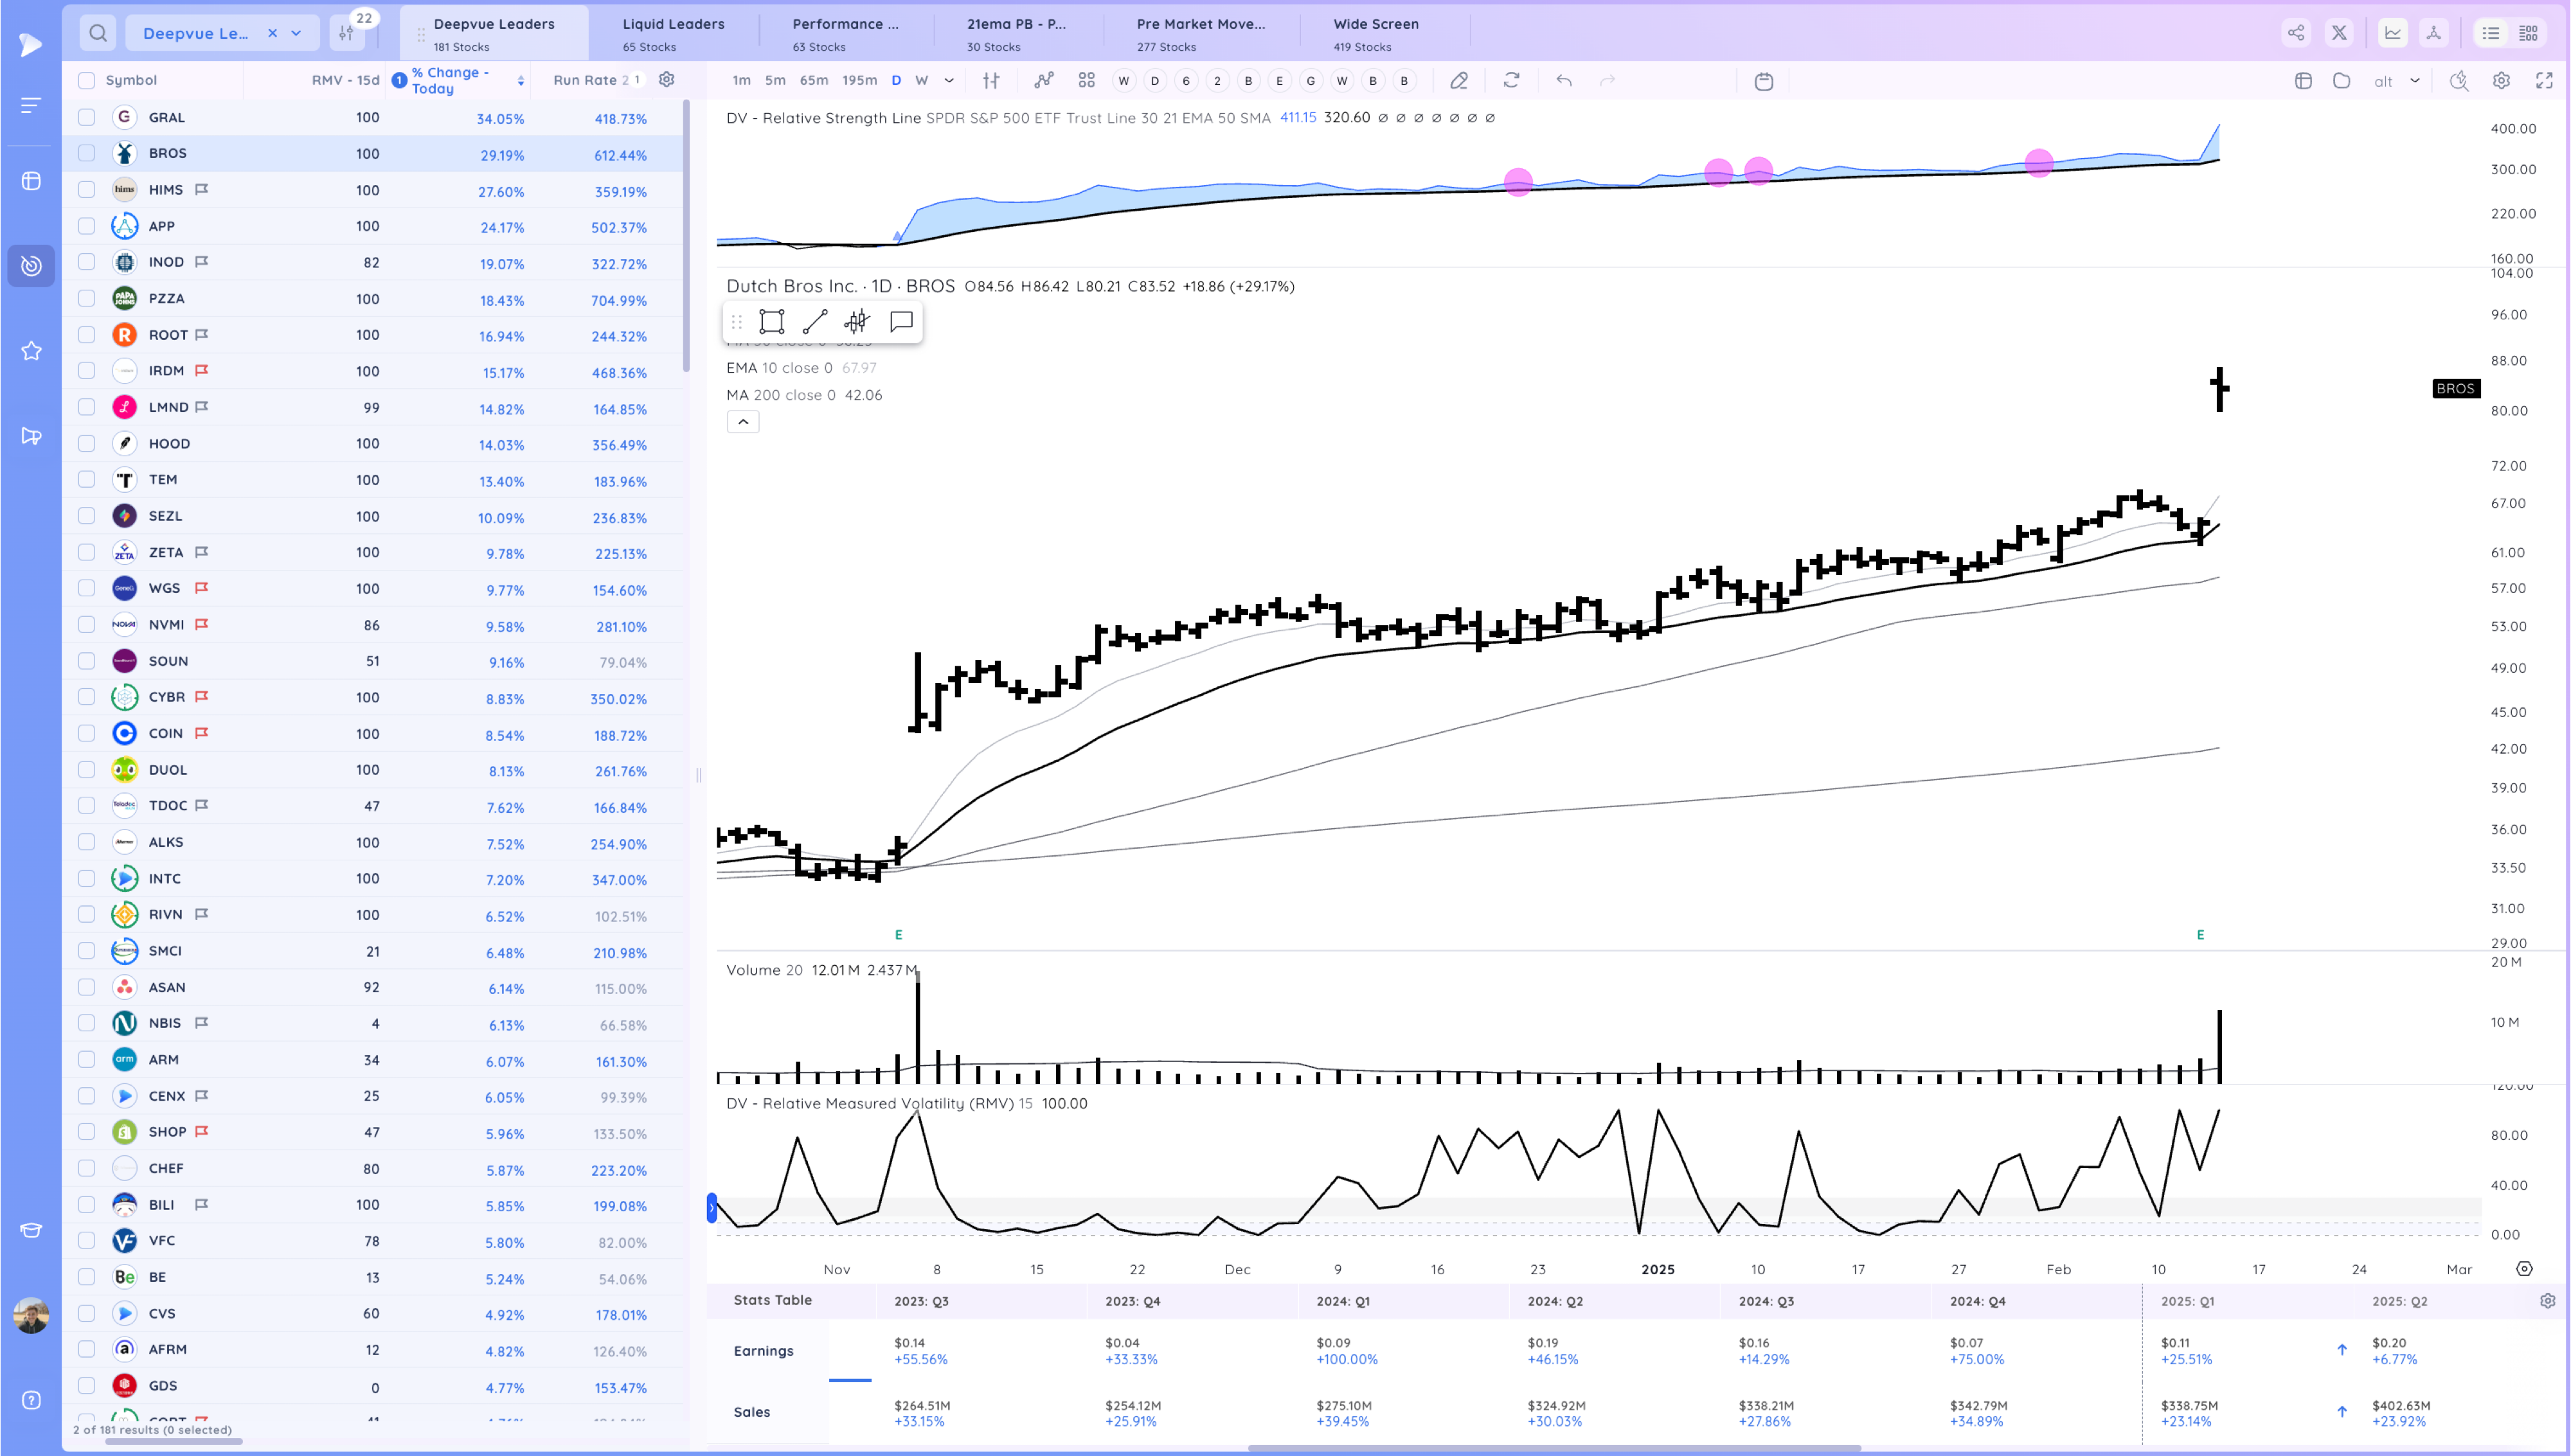Image resolution: width=2571 pixels, height=1456 pixels.
Task: Select the 65m timeframe button
Action: (x=813, y=81)
